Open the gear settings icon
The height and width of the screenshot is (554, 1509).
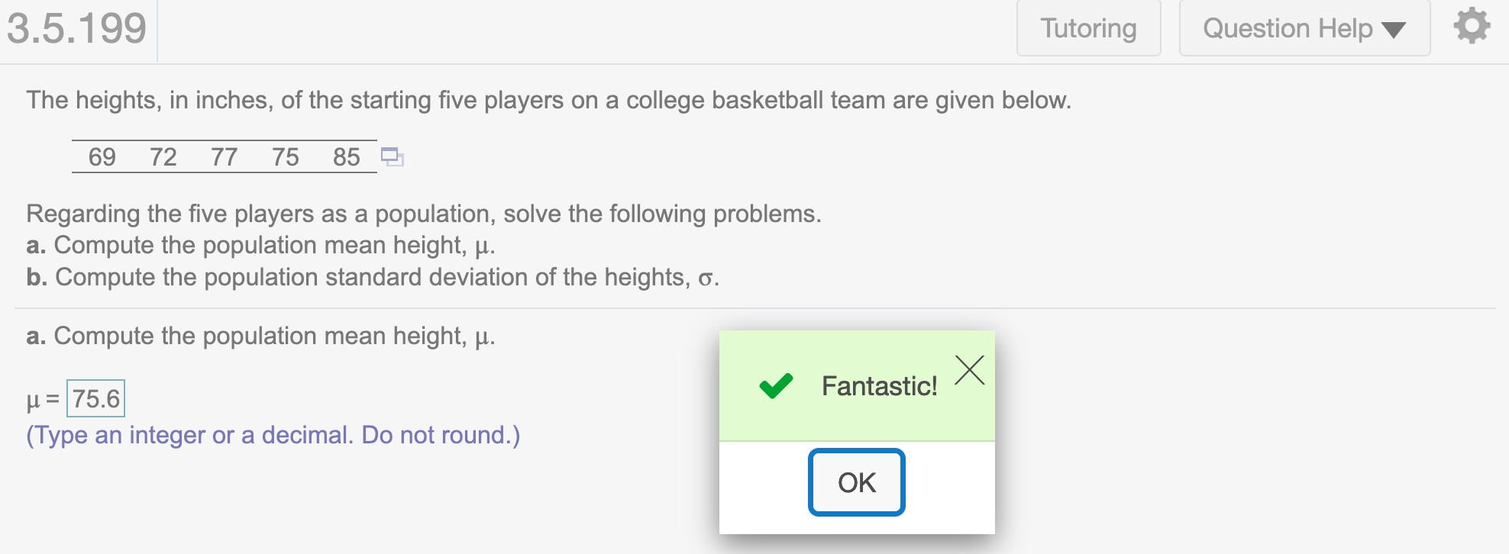[x=1472, y=27]
